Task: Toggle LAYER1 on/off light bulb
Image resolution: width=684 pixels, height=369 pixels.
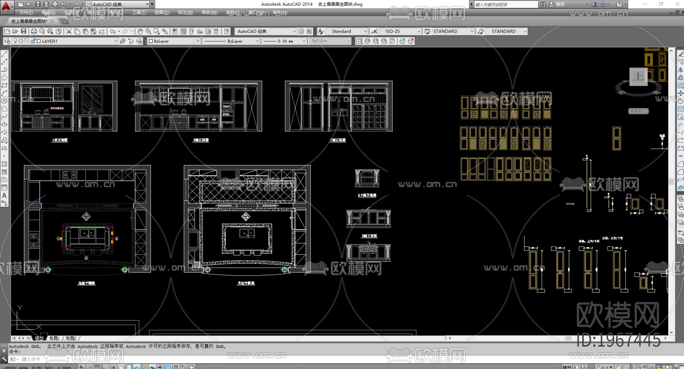Action: (x=15, y=41)
